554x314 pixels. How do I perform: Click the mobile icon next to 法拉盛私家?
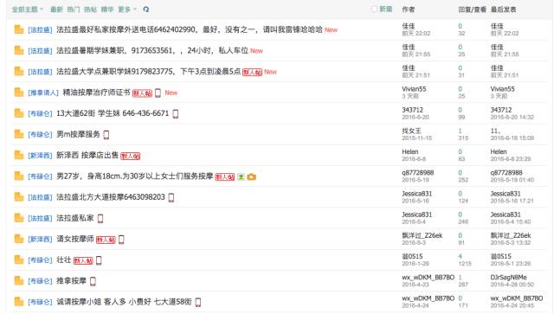pos(100,218)
